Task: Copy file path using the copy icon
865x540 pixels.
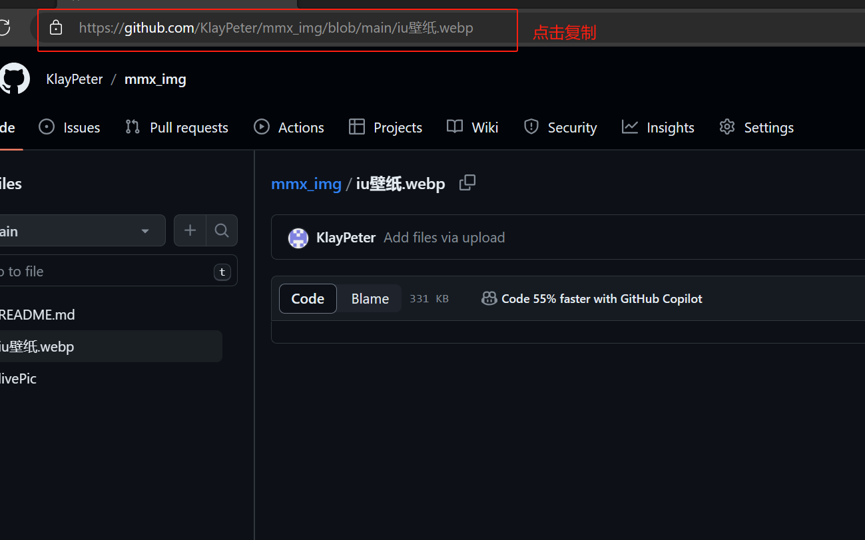Action: (467, 182)
